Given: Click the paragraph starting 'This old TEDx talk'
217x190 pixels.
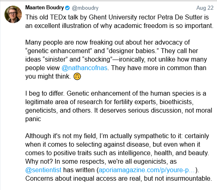Looking at the screenshot, I should pyautogui.click(x=119, y=21).
